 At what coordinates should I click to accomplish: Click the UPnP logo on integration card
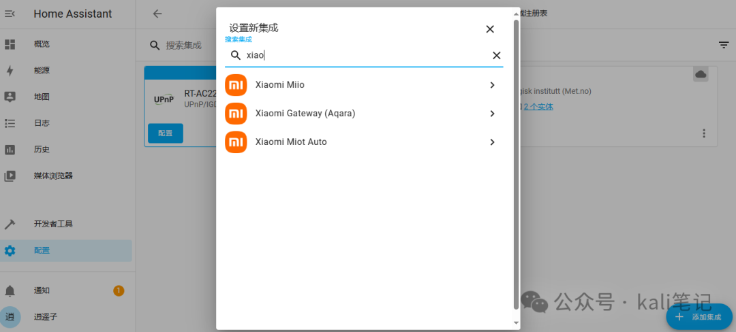(164, 100)
